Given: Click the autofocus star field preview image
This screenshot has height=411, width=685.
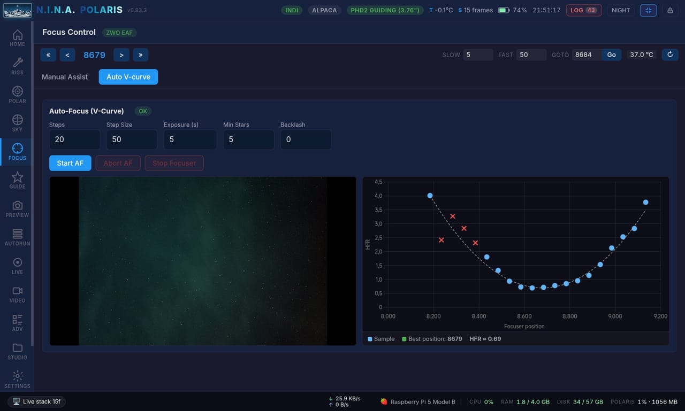Looking at the screenshot, I should pos(203,261).
